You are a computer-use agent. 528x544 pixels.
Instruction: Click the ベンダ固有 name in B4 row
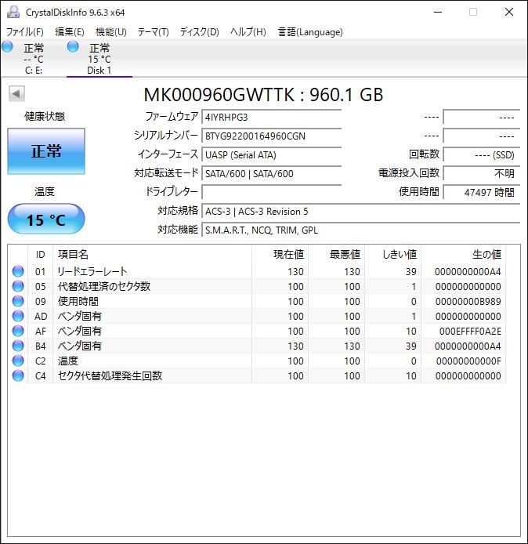click(x=80, y=346)
